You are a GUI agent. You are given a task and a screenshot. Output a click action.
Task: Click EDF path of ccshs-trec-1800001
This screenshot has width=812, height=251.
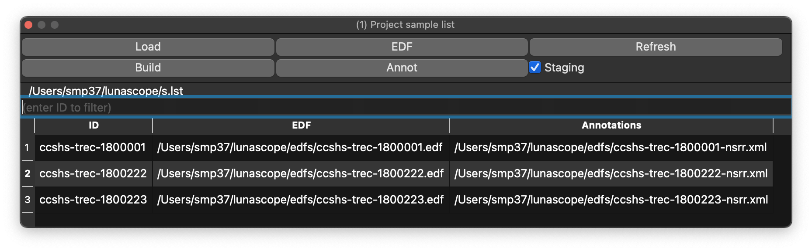tap(301, 148)
